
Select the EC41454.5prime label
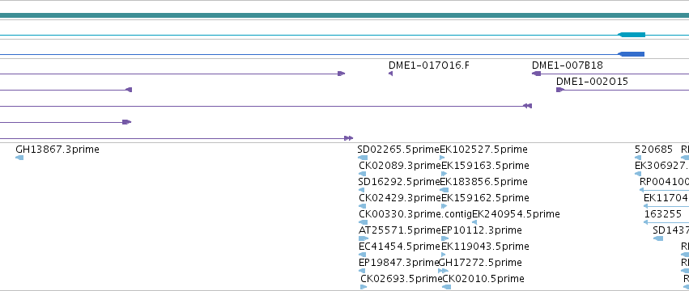[400, 247]
